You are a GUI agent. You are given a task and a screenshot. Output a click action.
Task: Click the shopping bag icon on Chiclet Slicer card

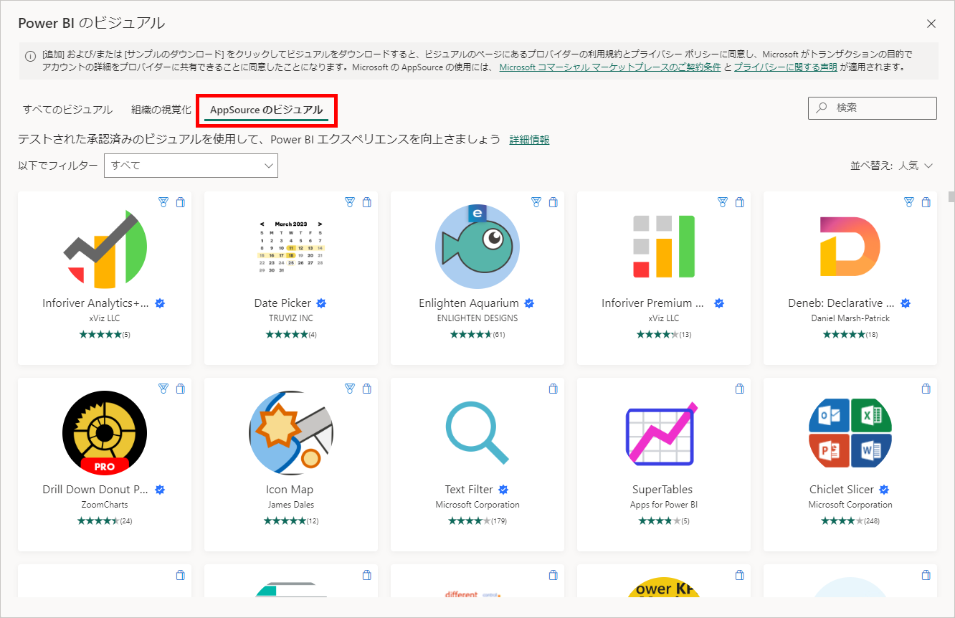pos(926,389)
